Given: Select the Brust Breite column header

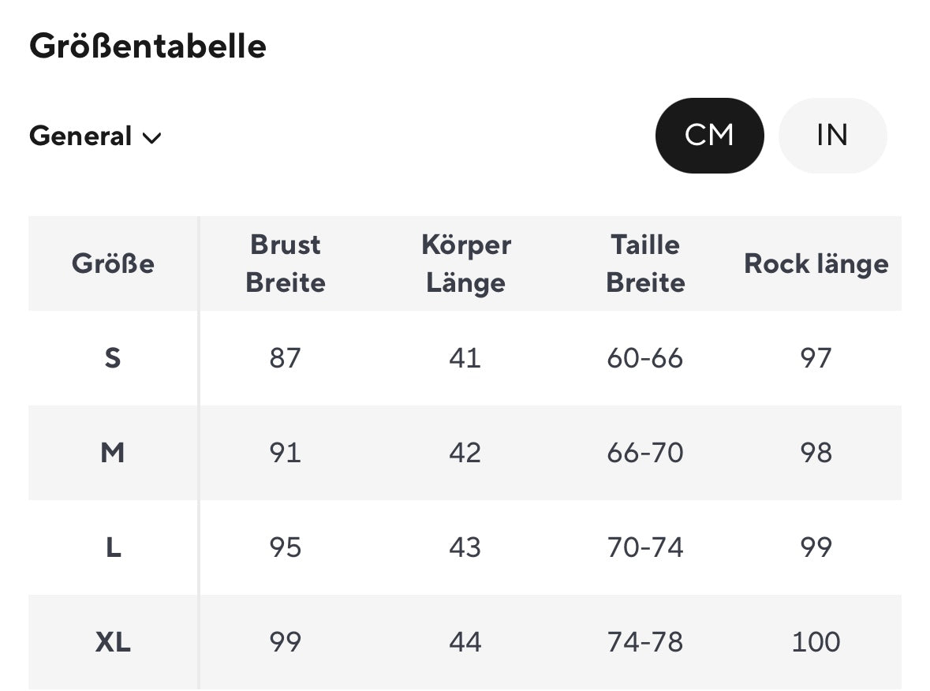Looking at the screenshot, I should point(285,263).
